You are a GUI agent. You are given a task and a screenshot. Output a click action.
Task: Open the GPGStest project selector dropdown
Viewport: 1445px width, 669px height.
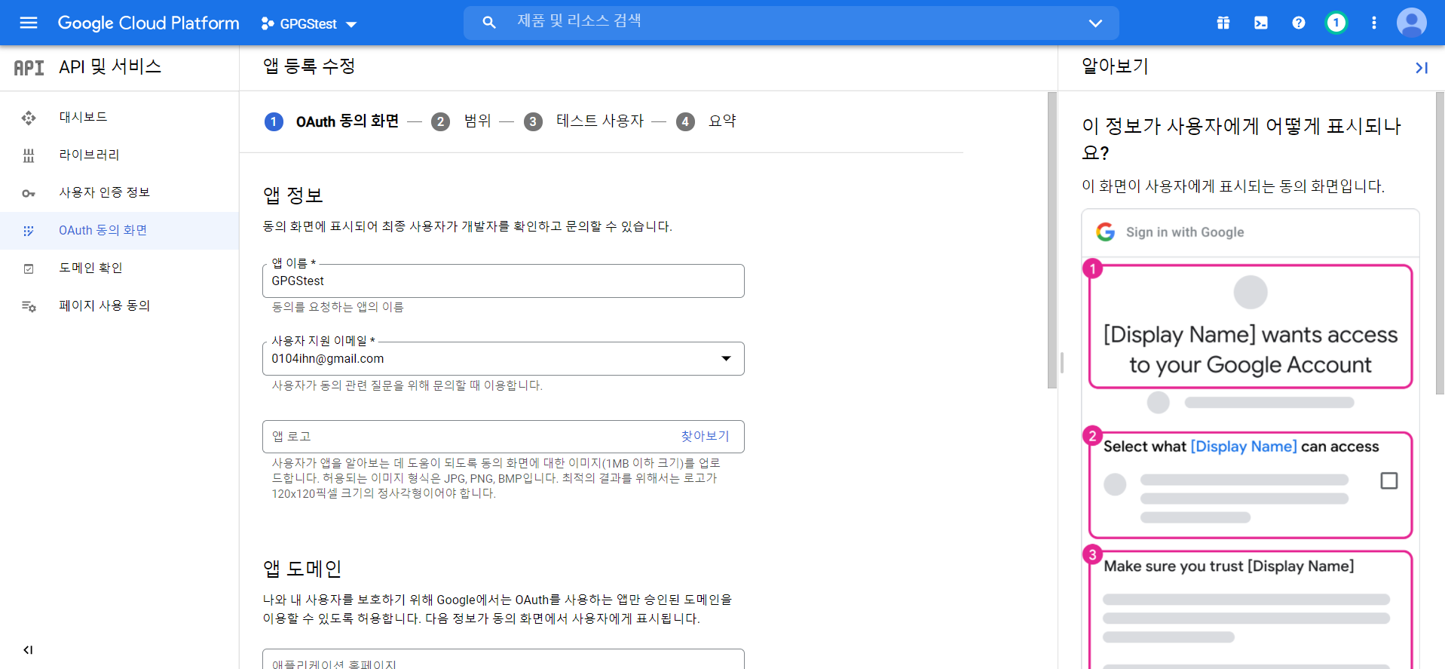309,24
